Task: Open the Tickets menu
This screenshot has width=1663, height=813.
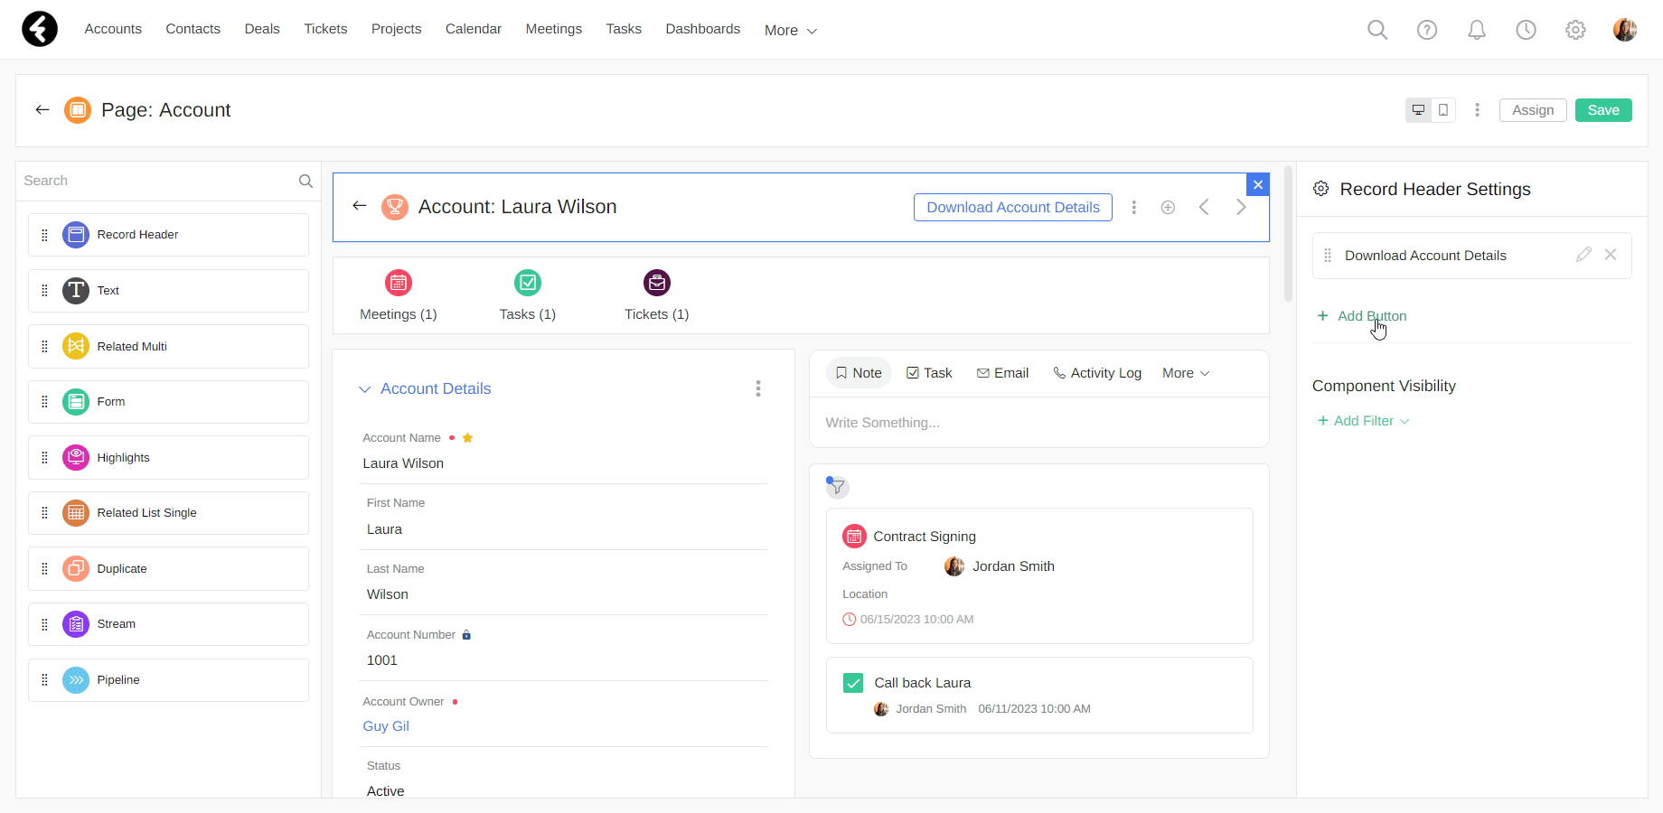Action: tap(325, 29)
